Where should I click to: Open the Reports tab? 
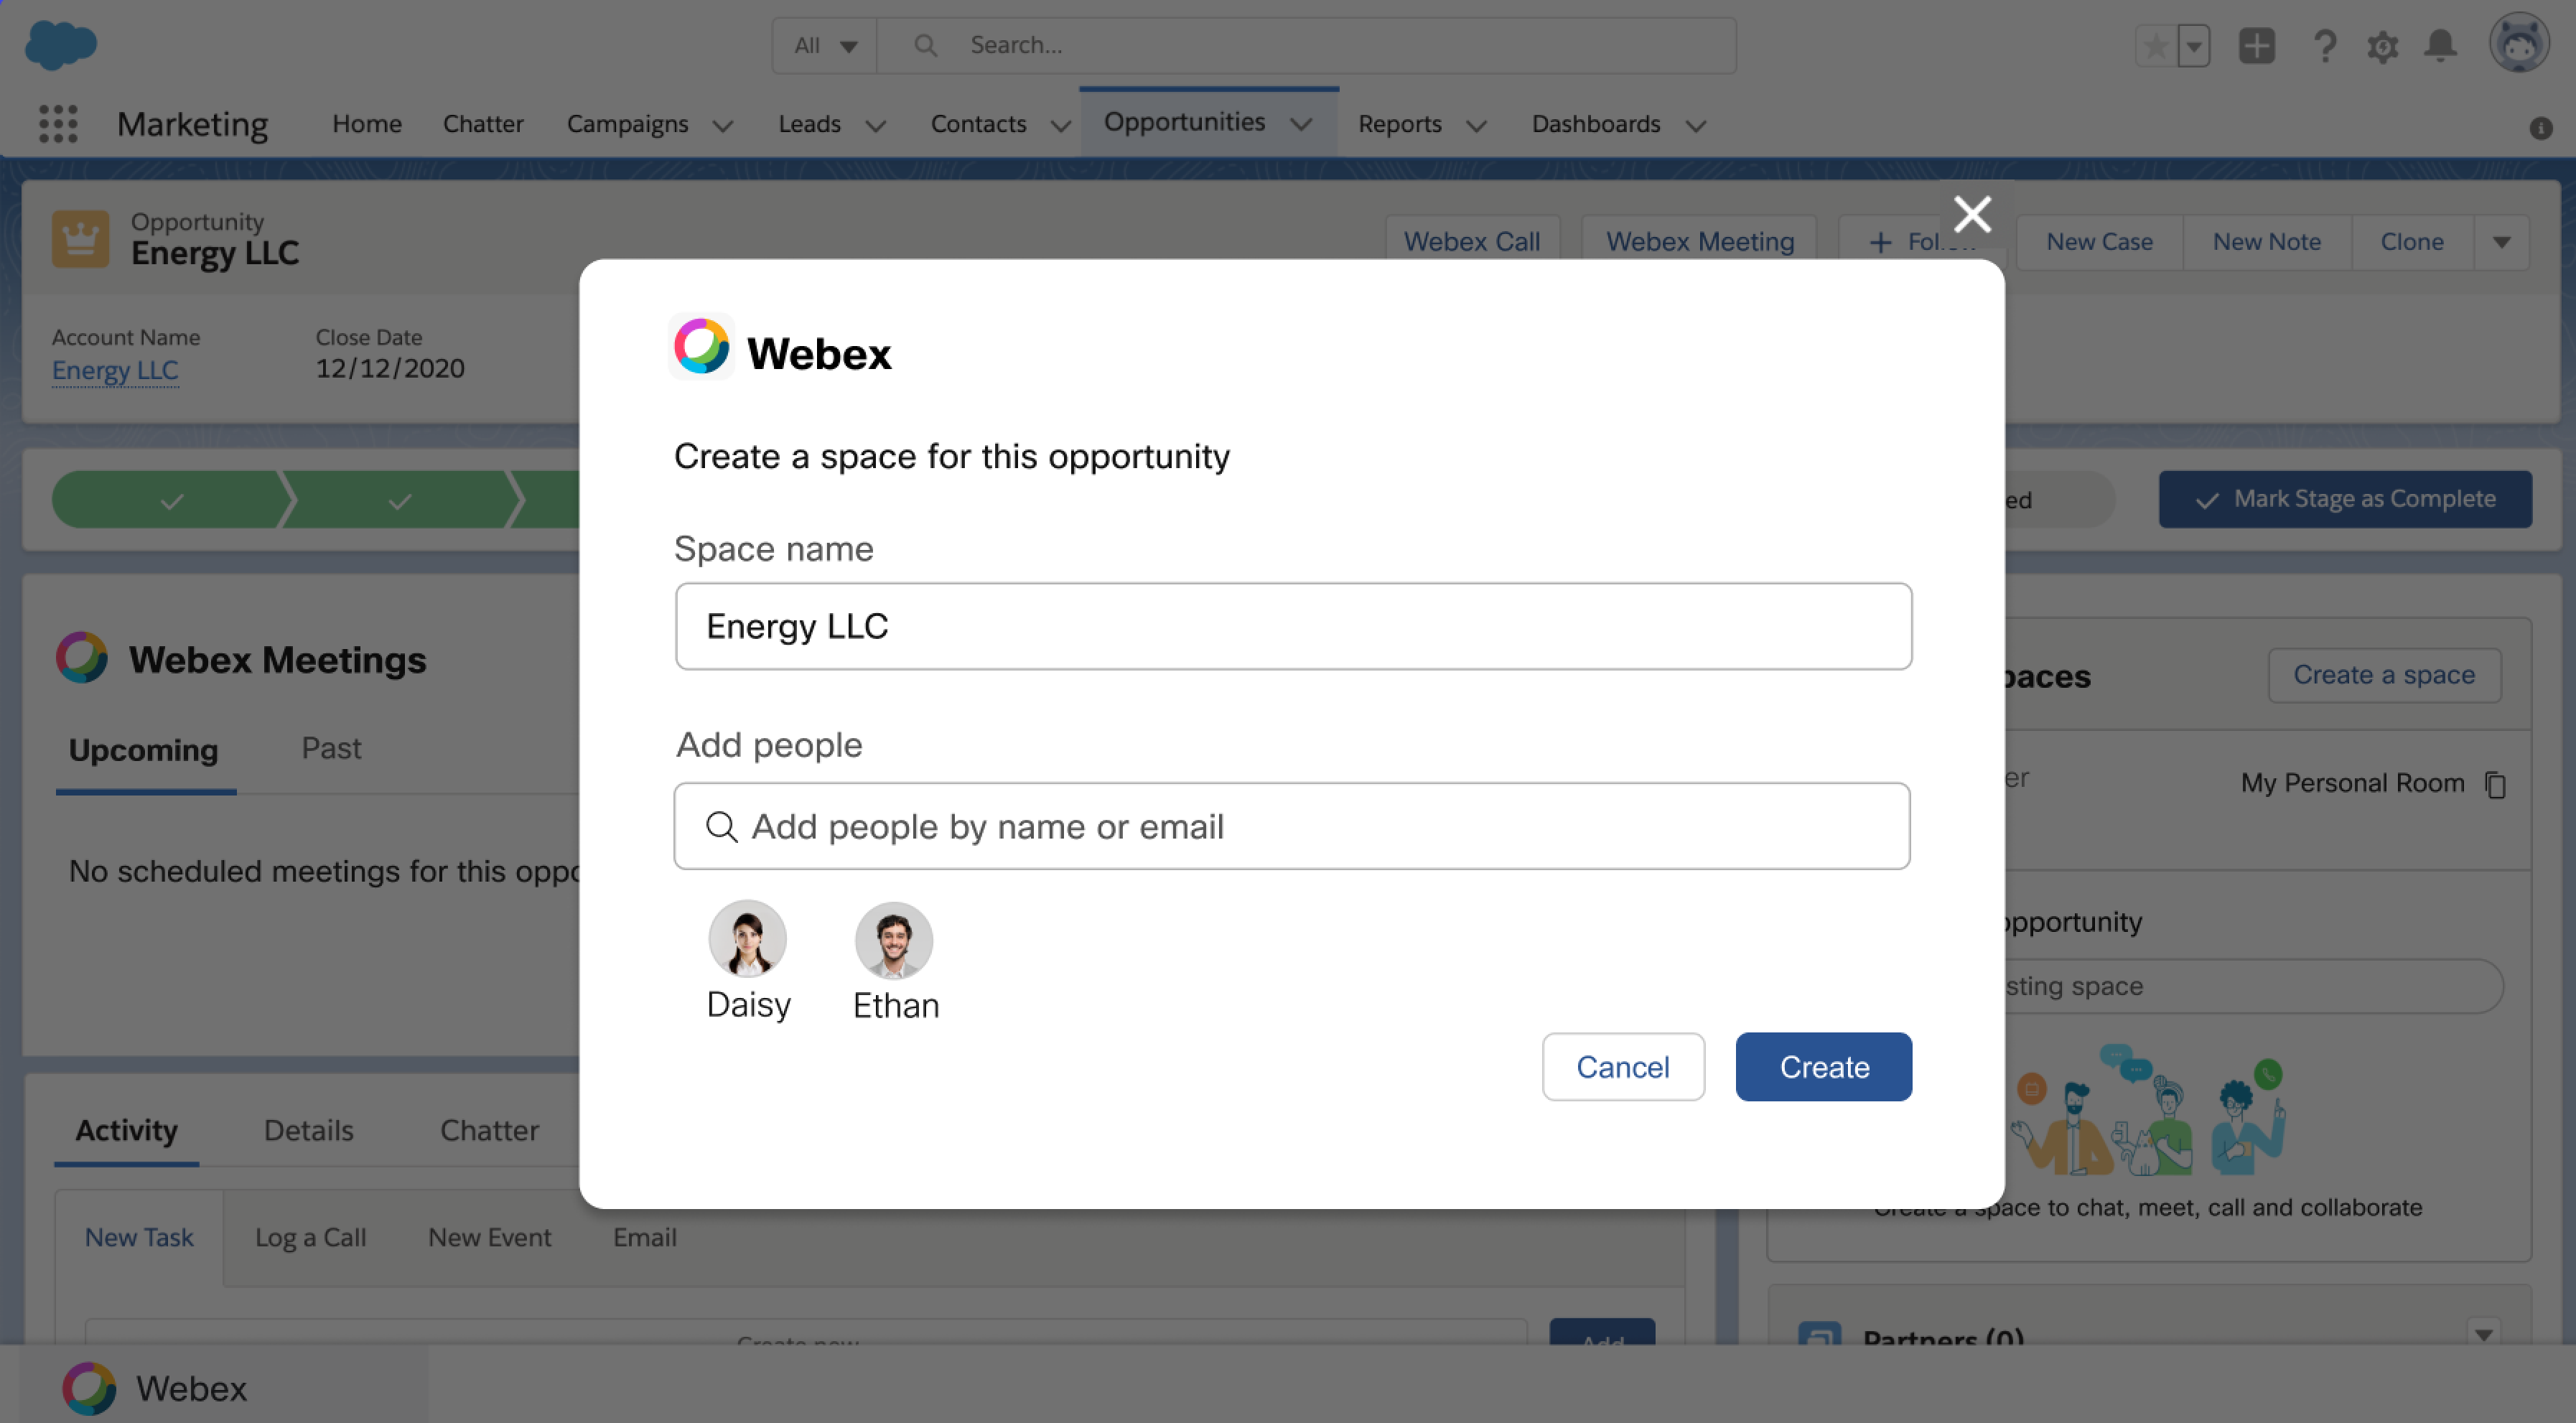pyautogui.click(x=1399, y=124)
